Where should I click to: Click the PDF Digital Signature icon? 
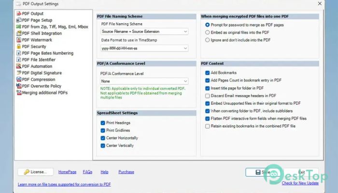click(x=19, y=73)
